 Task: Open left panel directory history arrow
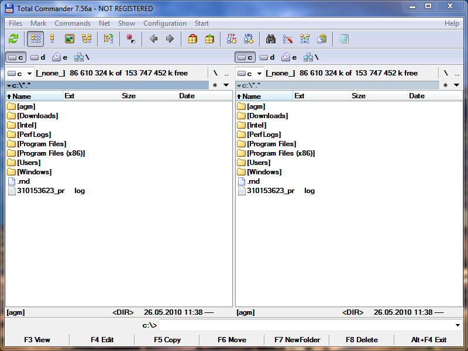coord(226,85)
